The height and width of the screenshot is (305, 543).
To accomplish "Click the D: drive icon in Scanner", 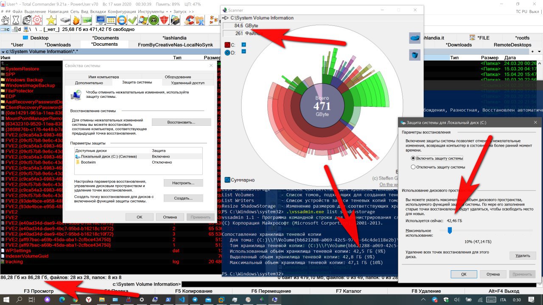I will [227, 53].
